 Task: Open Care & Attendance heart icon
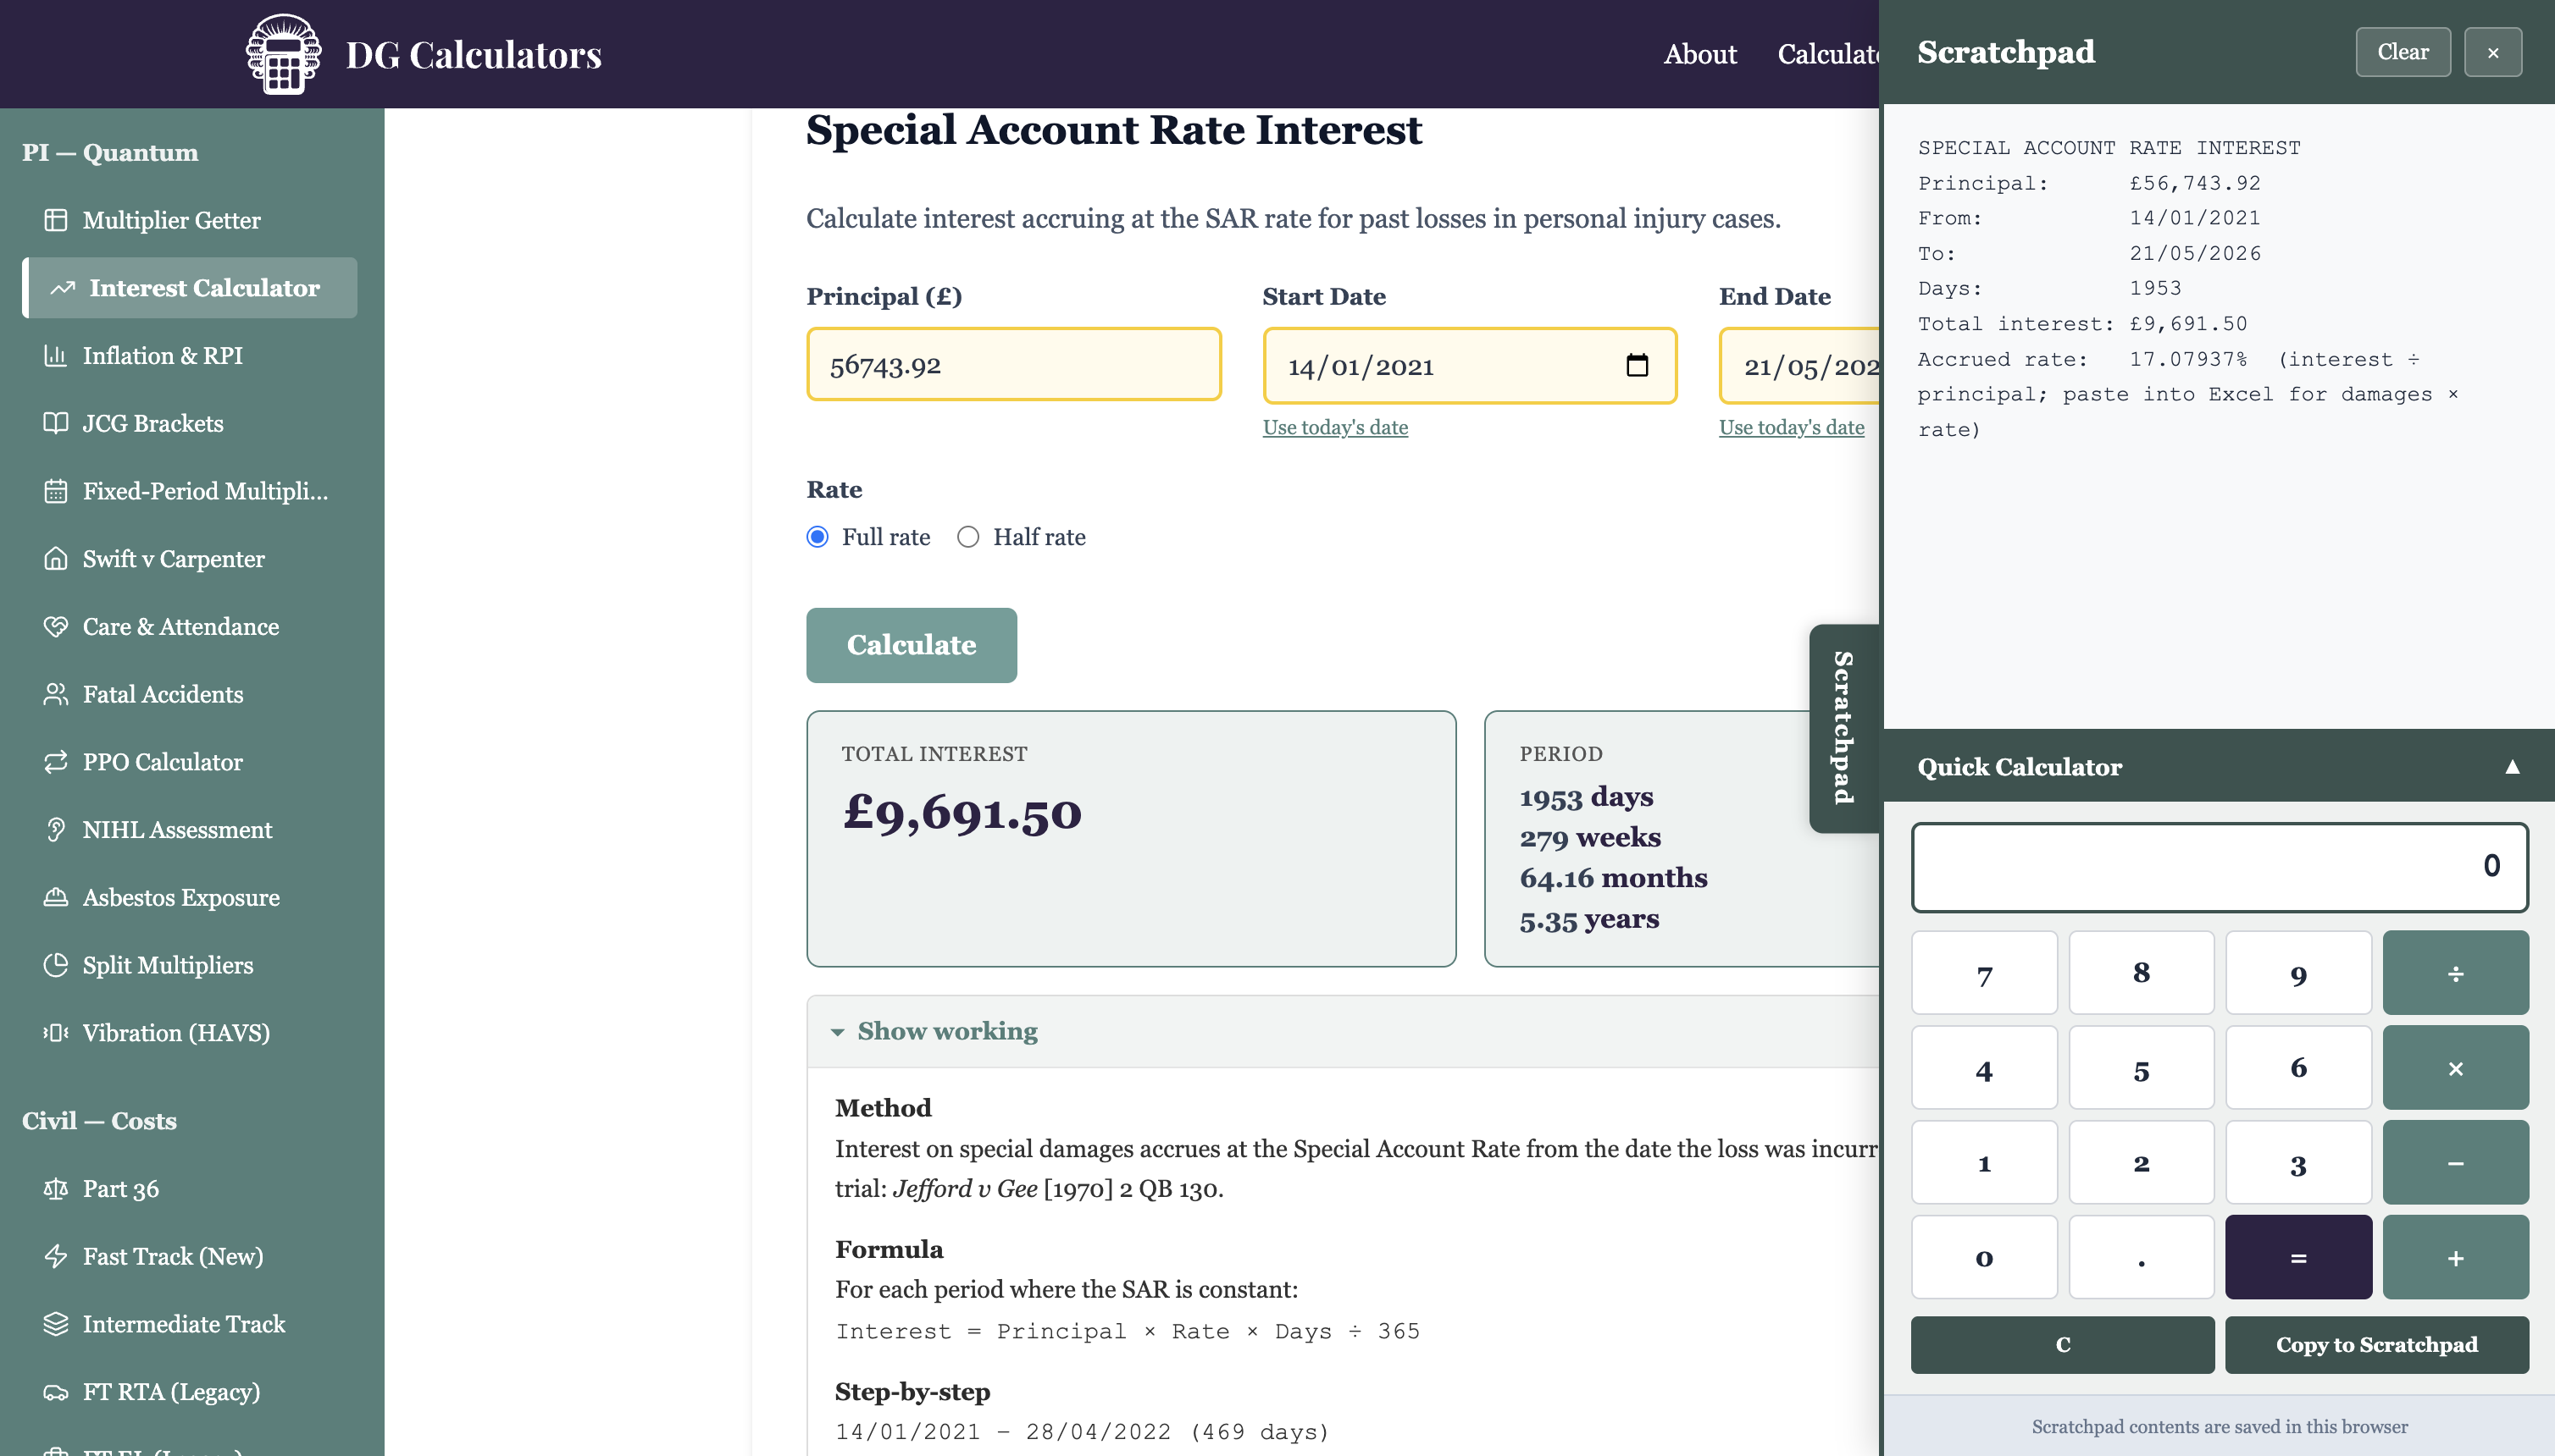56,626
